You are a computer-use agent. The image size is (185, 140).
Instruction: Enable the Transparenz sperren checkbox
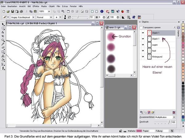[x=141, y=28]
